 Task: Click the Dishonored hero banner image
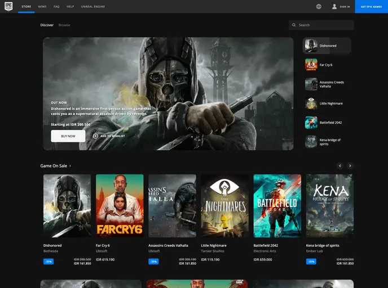click(x=168, y=93)
